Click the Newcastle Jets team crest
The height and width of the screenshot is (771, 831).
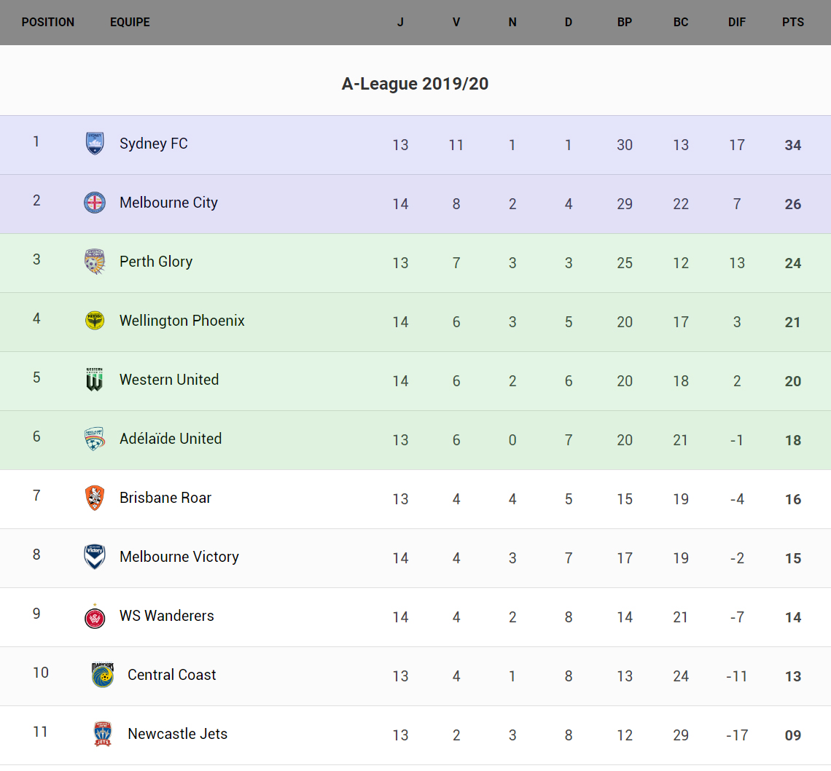tap(103, 734)
